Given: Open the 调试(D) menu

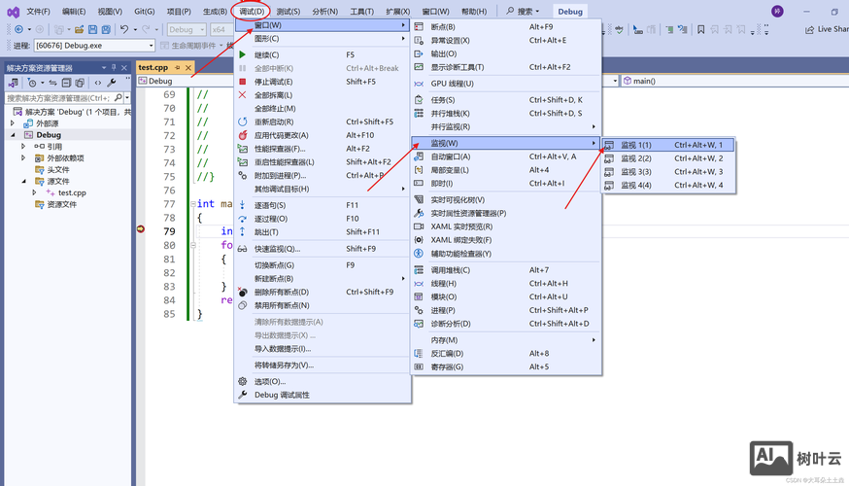Looking at the screenshot, I should 252,12.
